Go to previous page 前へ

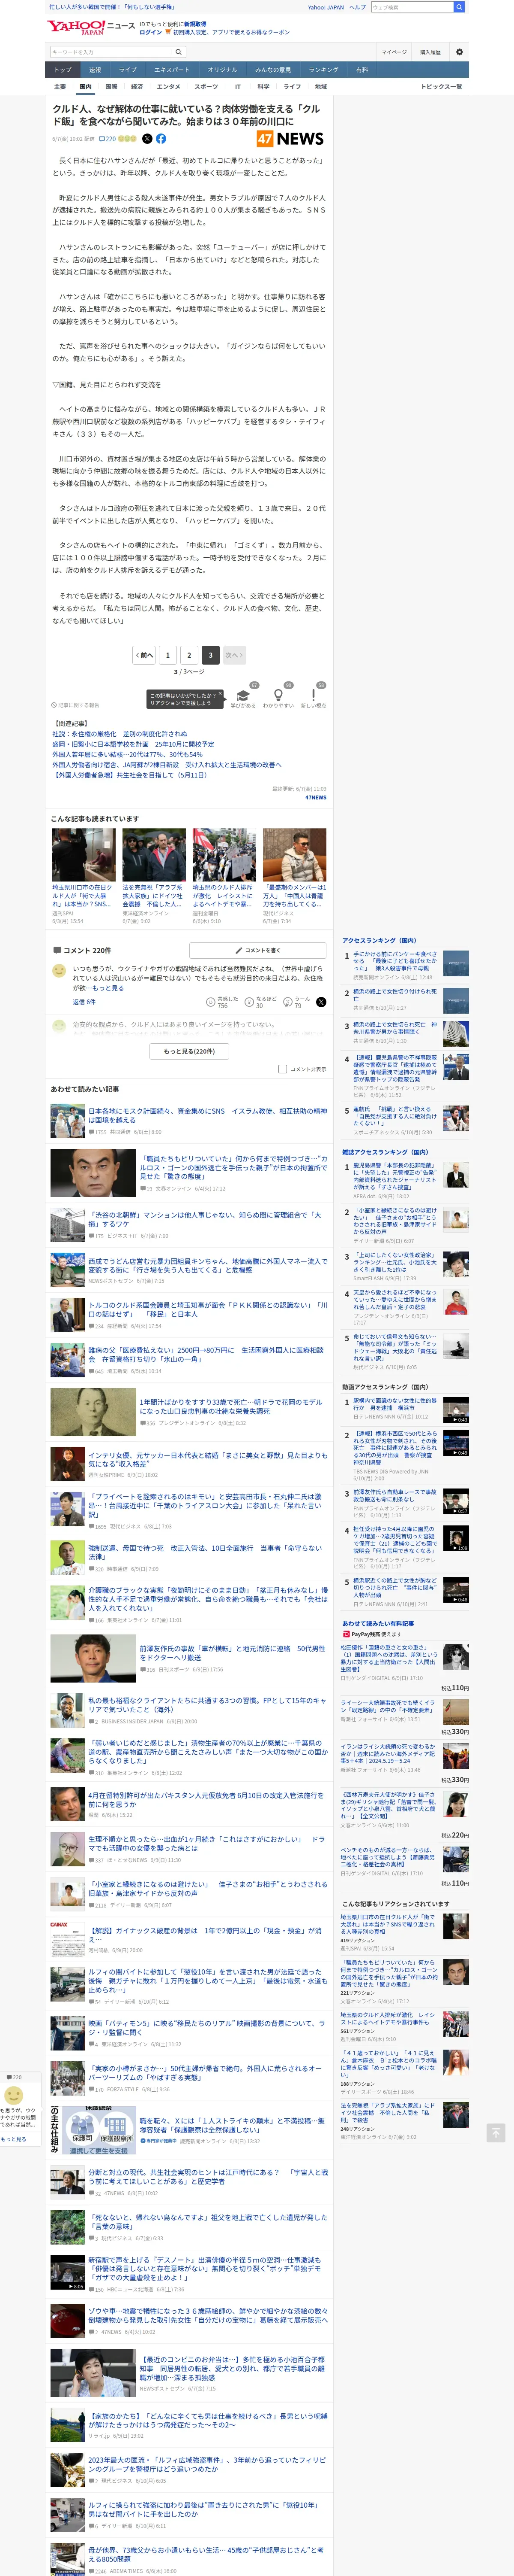click(145, 655)
